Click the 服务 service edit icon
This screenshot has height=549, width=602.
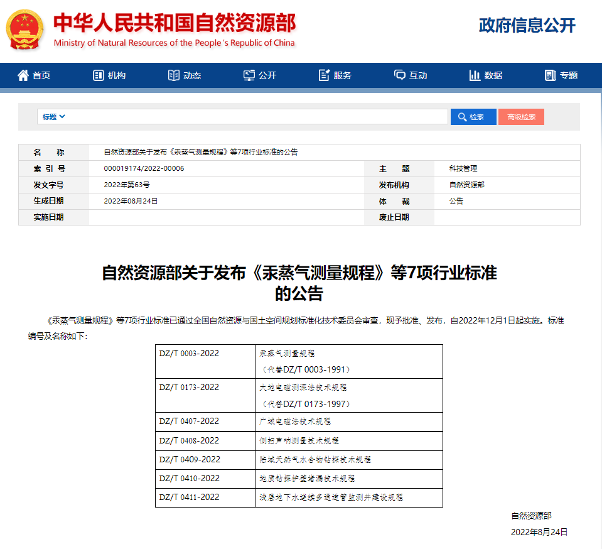coord(325,75)
